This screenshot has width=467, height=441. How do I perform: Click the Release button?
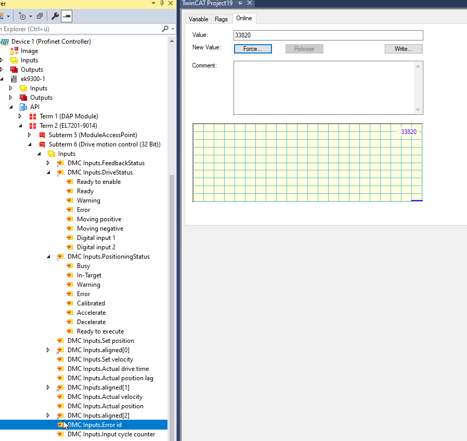[x=304, y=49]
